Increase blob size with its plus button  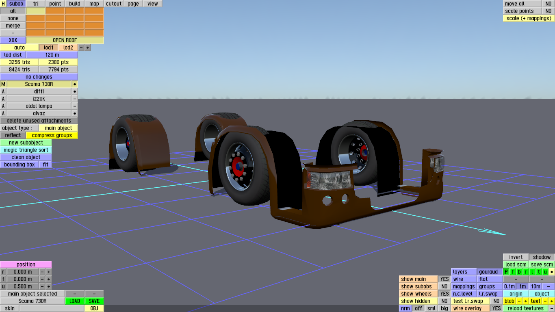tap(526, 301)
